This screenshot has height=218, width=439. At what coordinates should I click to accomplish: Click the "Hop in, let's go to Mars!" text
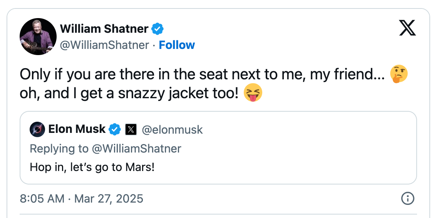coord(92,168)
